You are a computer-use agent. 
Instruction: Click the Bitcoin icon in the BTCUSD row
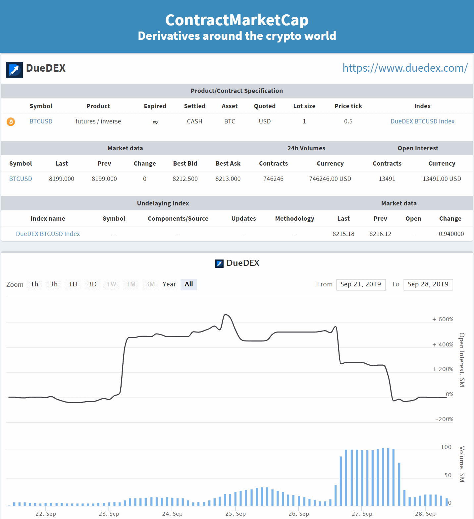pos(11,122)
